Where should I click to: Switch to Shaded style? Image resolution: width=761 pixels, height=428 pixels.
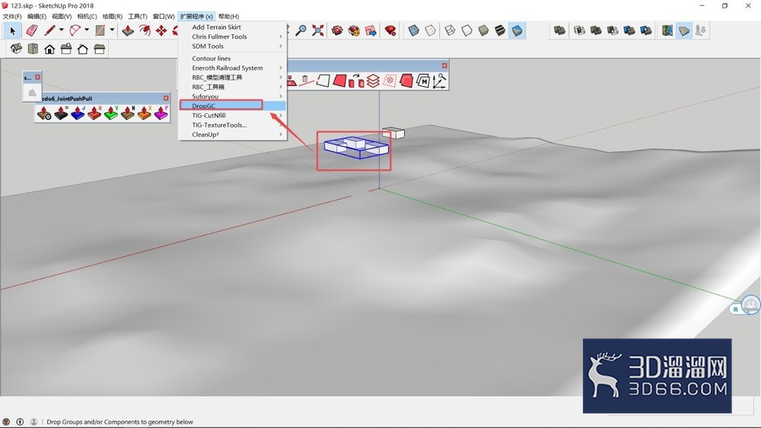(x=483, y=30)
